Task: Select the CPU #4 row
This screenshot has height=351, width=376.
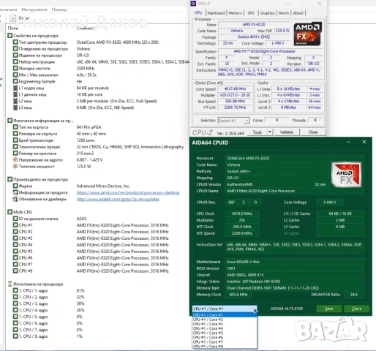Action: pyautogui.click(x=91, y=245)
